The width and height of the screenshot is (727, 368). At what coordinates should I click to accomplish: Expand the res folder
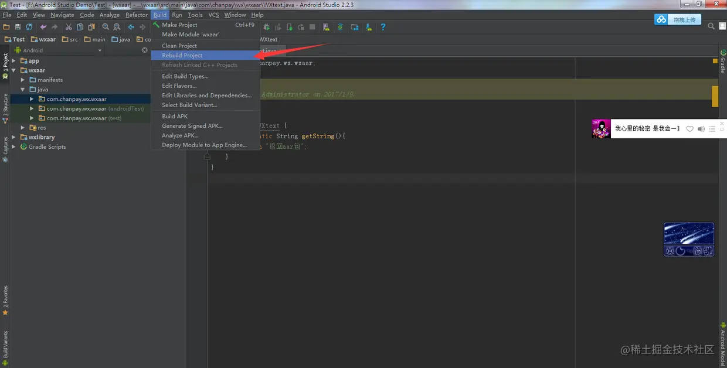coord(23,128)
